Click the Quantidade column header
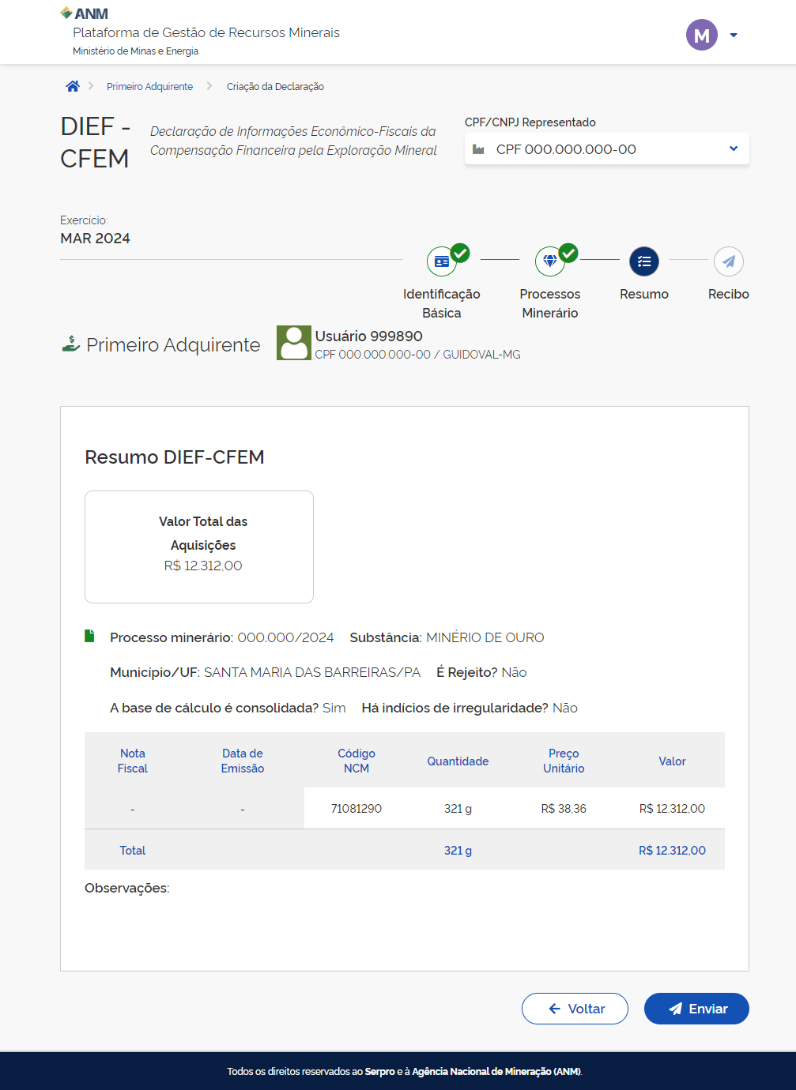This screenshot has width=796, height=1090. click(458, 761)
